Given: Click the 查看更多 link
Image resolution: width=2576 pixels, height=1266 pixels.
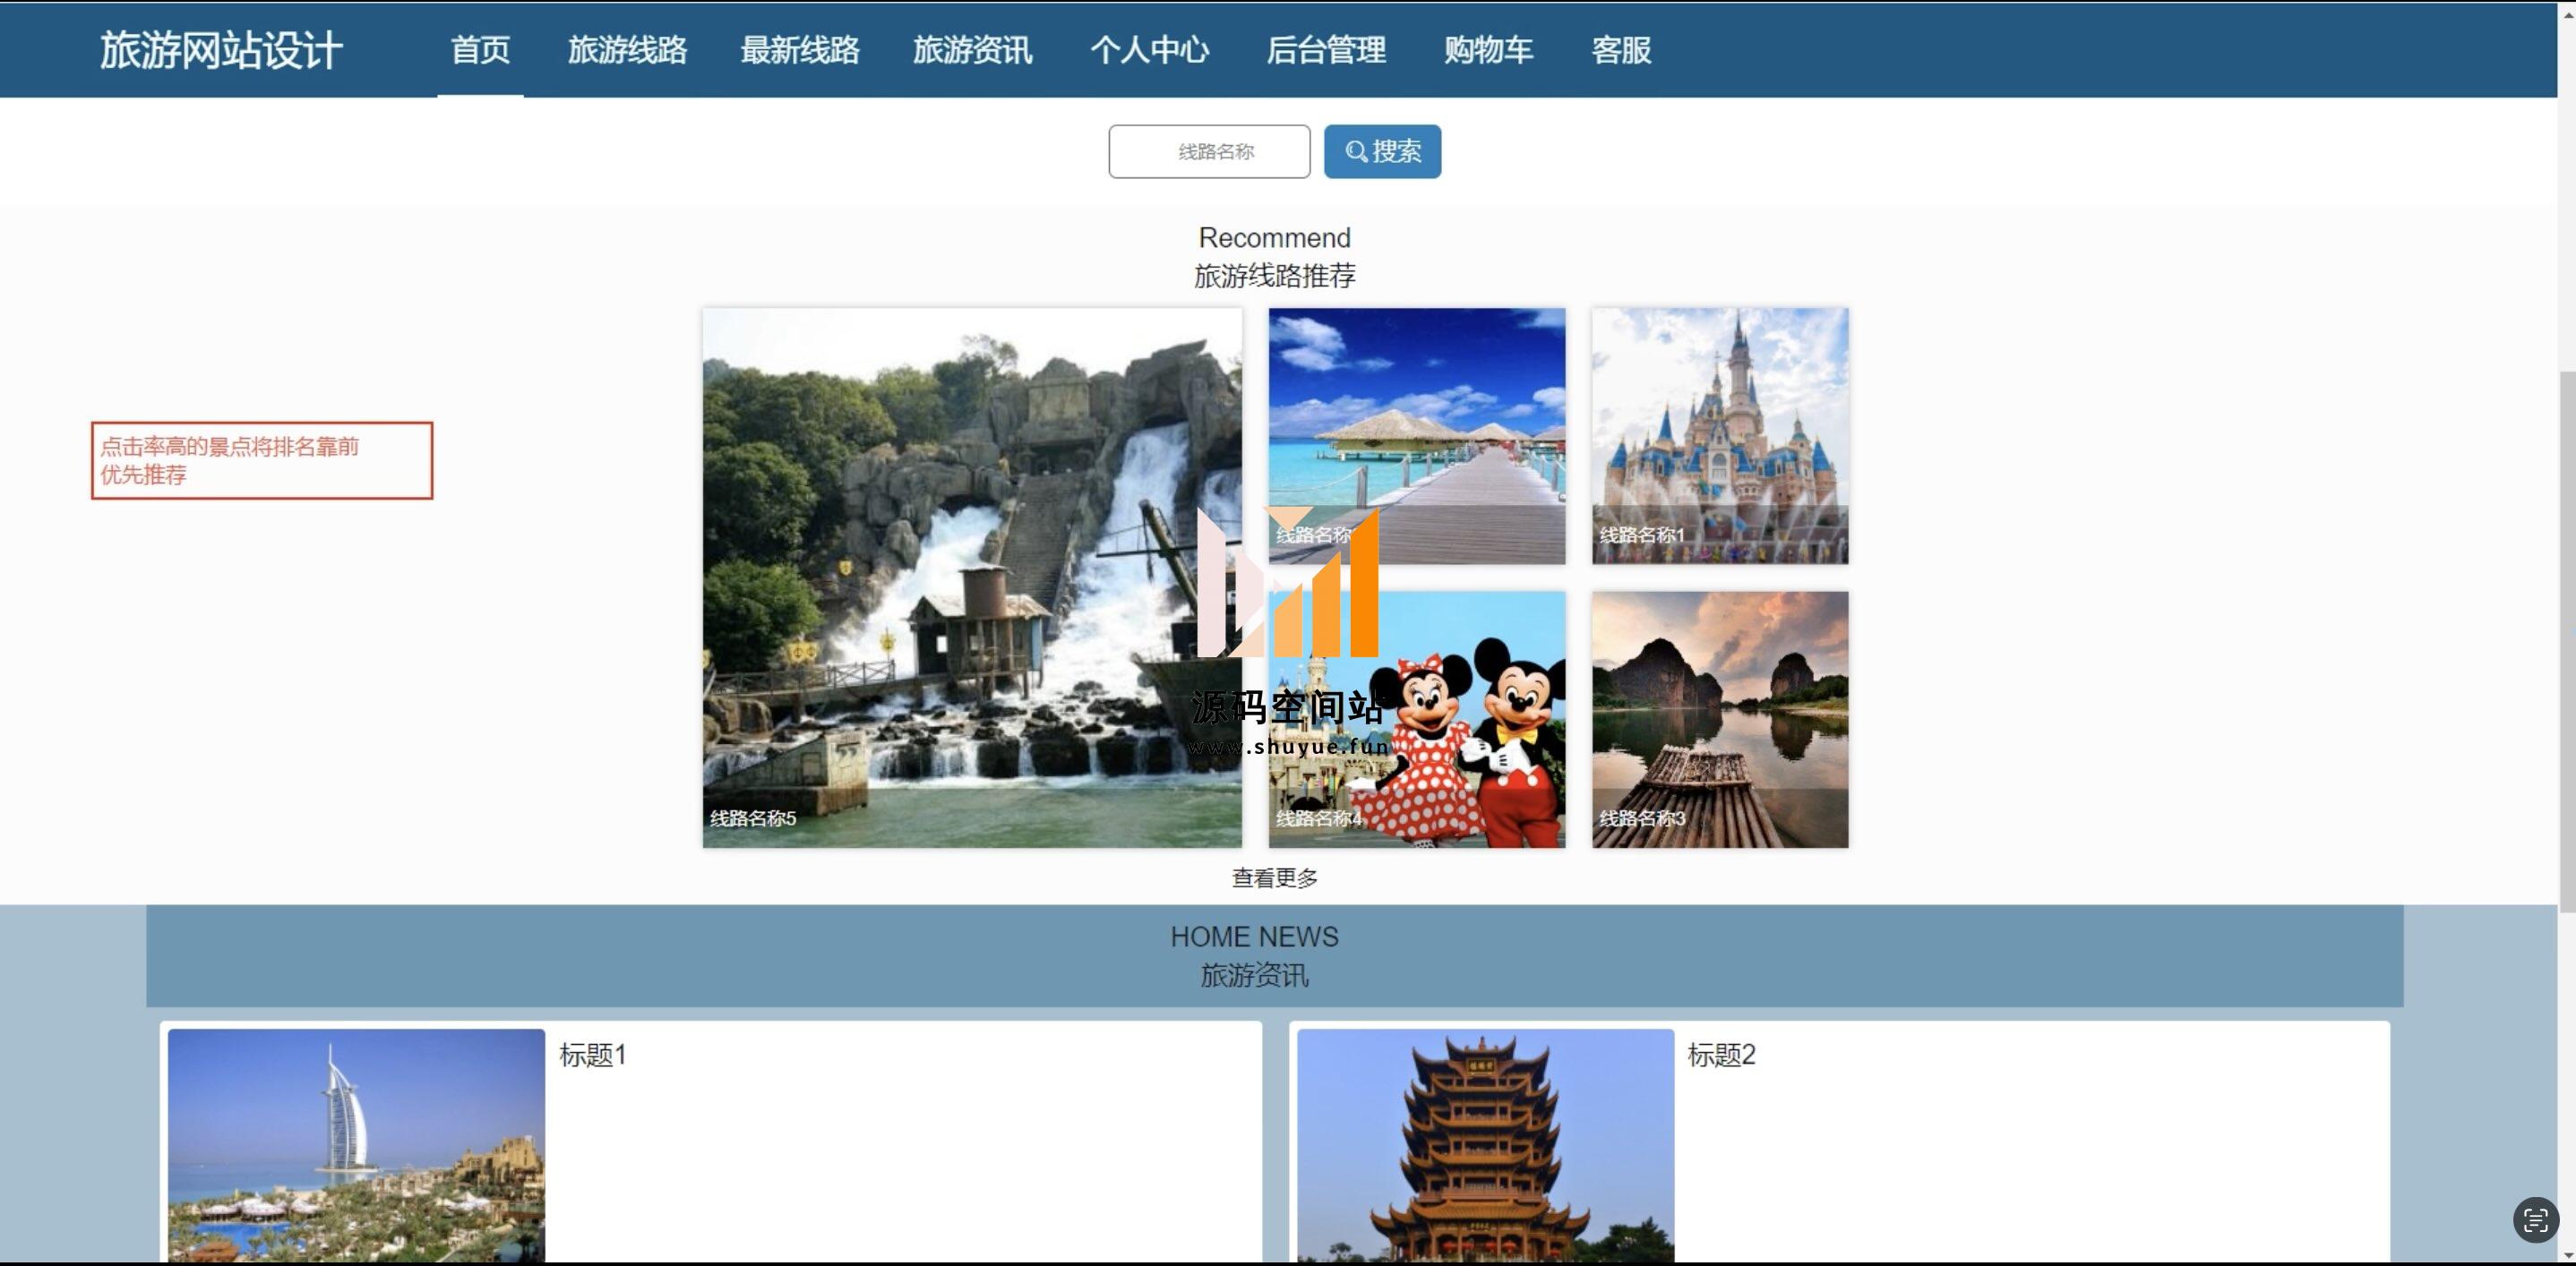Looking at the screenshot, I should coord(1274,877).
